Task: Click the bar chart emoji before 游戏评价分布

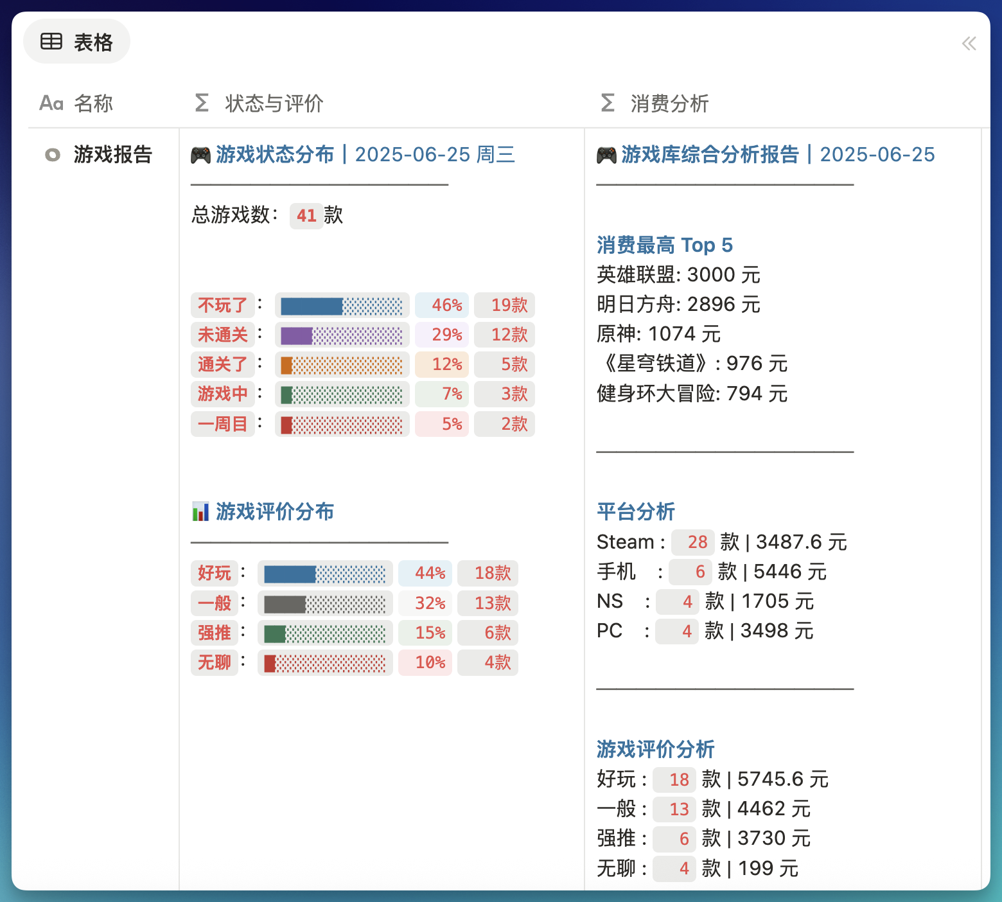Action: click(201, 512)
